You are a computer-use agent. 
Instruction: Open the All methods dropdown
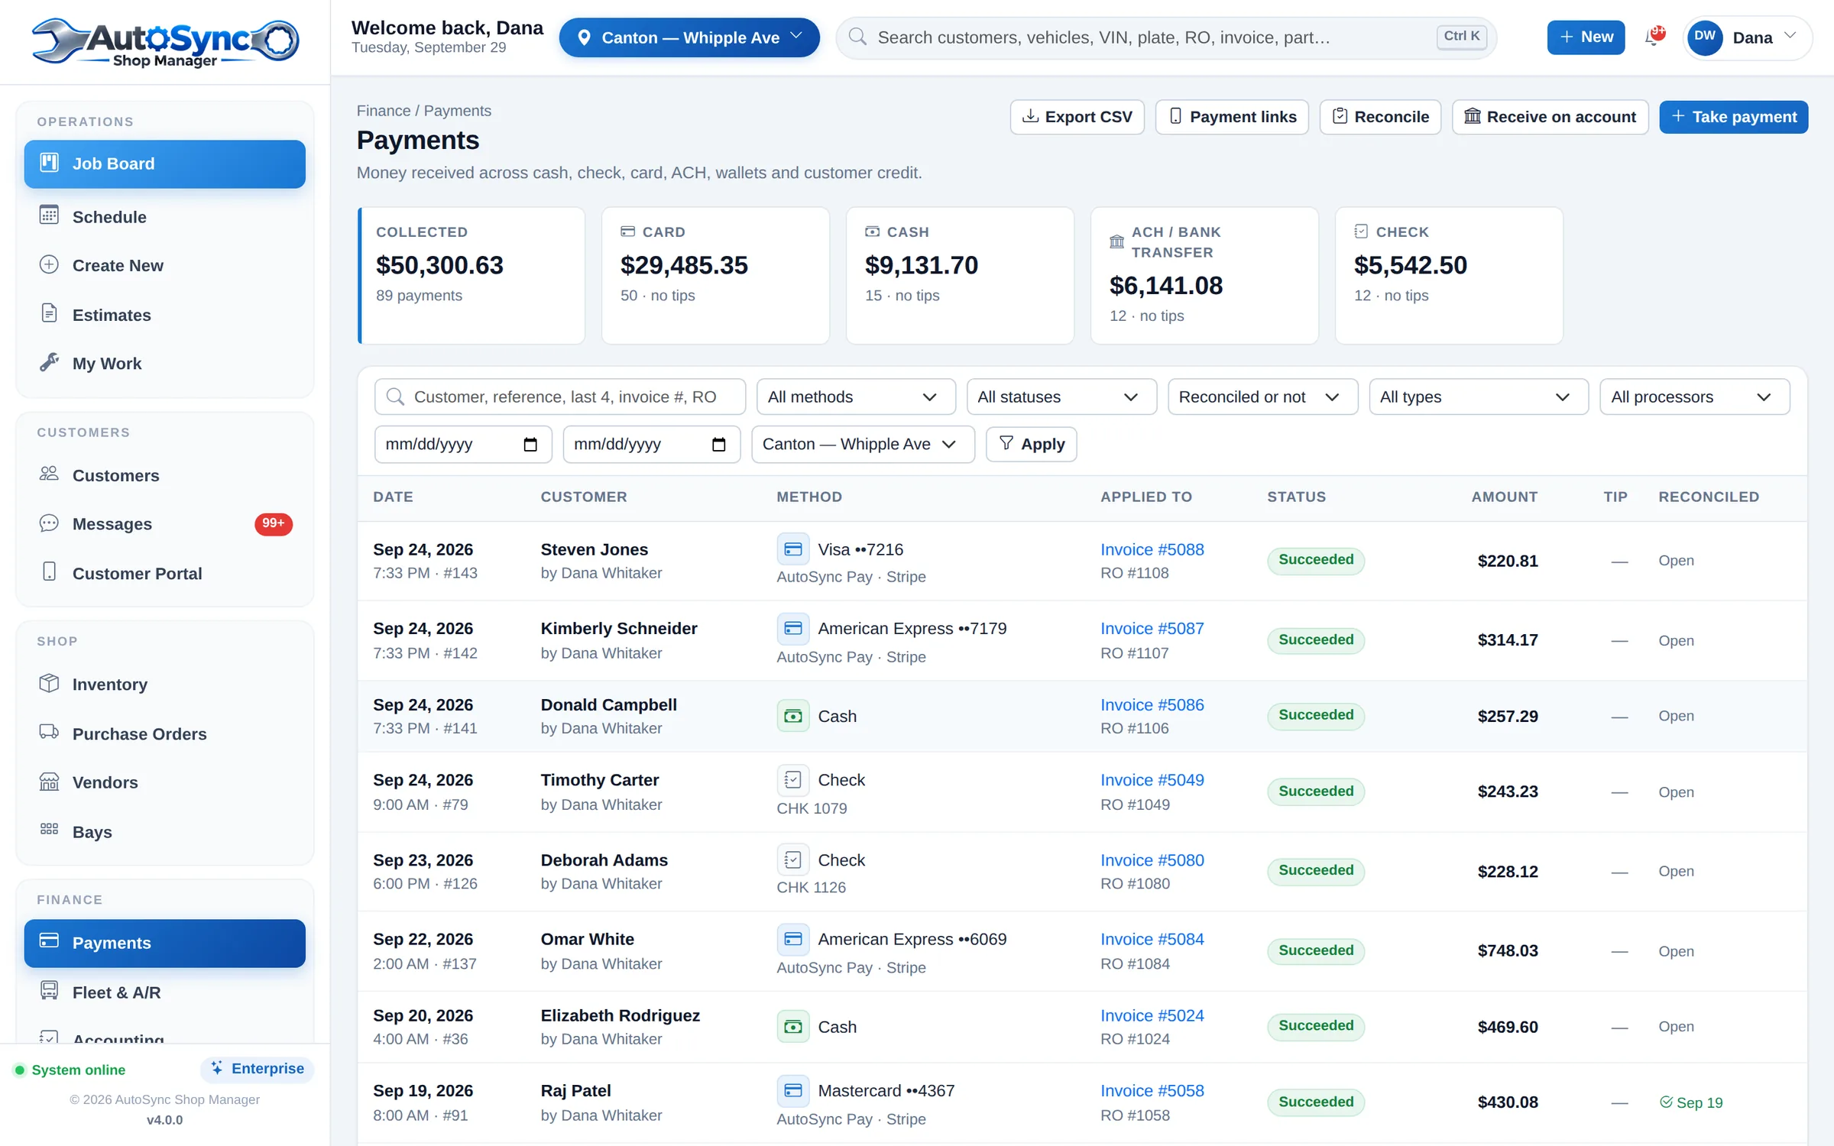856,397
